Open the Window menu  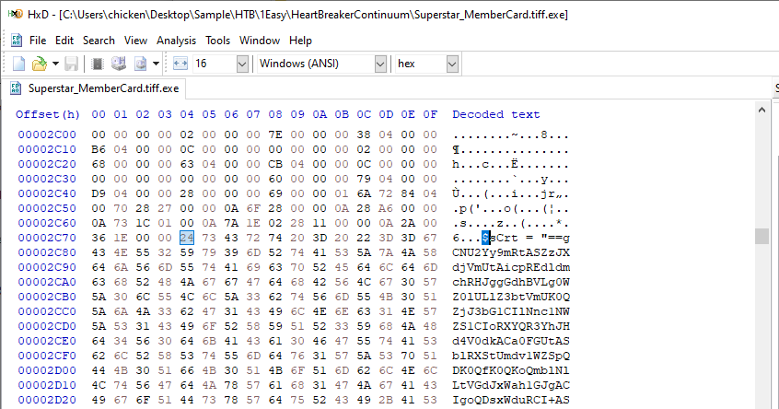point(260,41)
